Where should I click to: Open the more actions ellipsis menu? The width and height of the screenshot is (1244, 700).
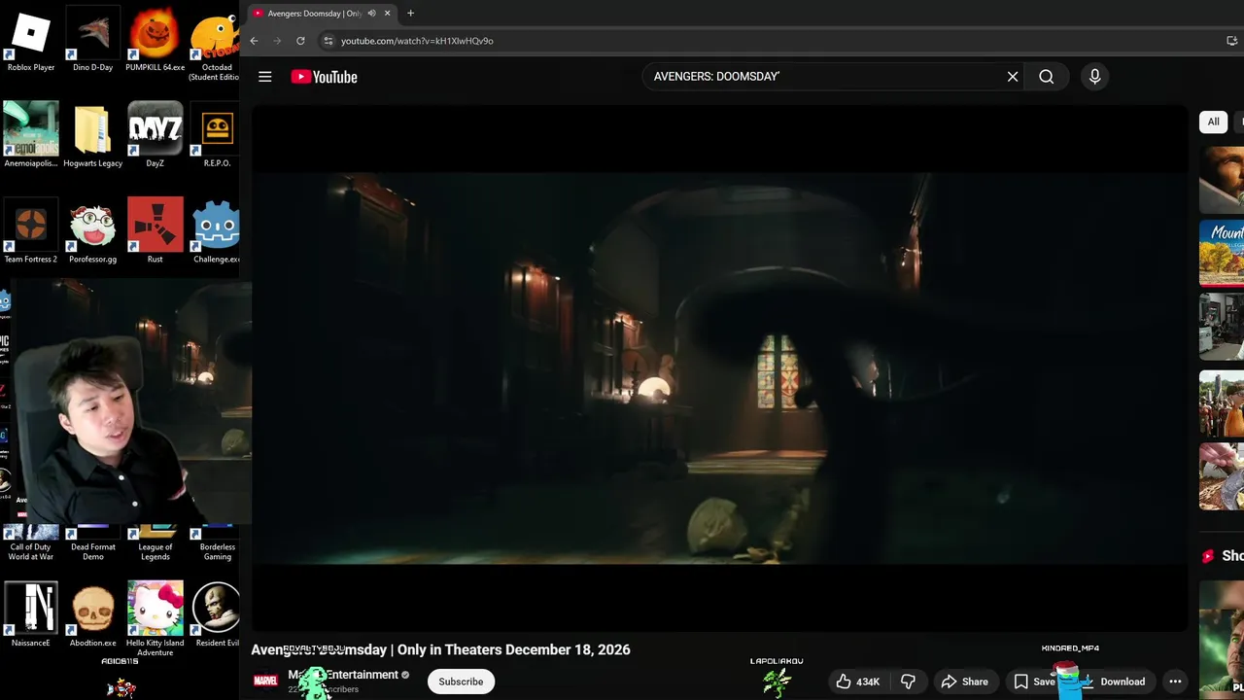[x=1175, y=682]
